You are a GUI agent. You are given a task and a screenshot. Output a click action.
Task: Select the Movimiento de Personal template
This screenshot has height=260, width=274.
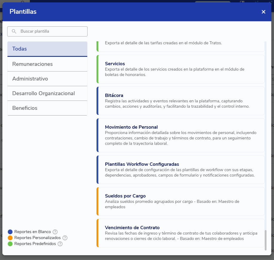[181, 135]
